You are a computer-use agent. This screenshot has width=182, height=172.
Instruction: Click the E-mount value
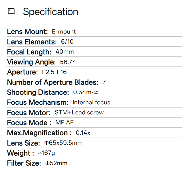tap(64, 32)
